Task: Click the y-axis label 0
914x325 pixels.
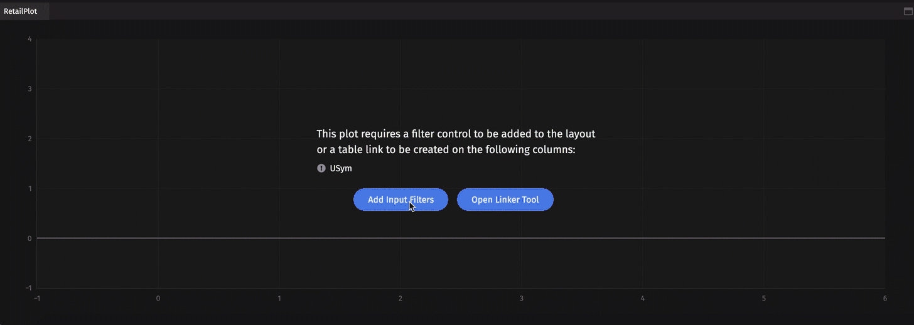Action: tap(30, 238)
